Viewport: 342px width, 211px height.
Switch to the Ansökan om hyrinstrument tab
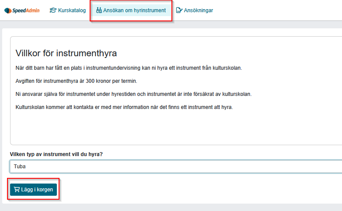[131, 10]
